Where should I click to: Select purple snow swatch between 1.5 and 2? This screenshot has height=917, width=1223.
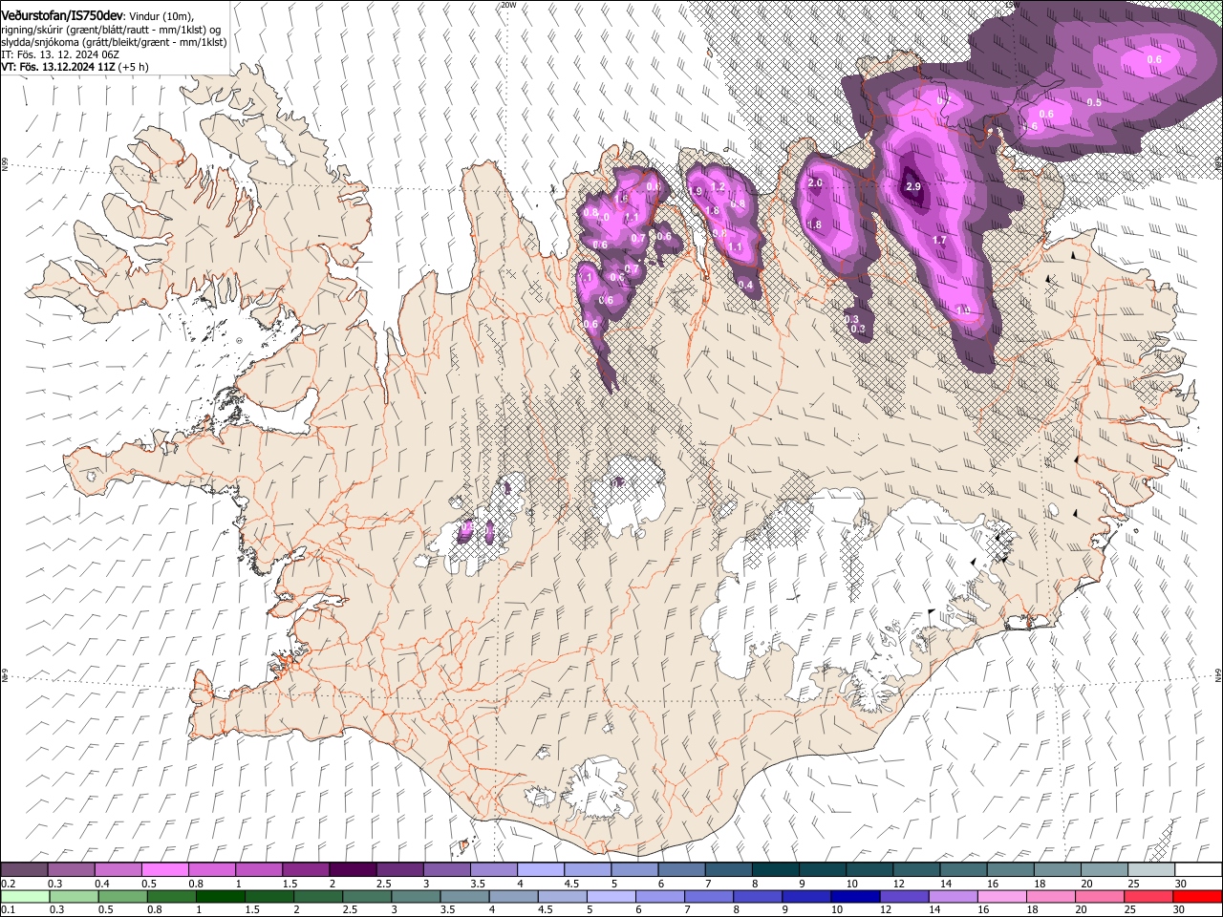[x=305, y=870]
